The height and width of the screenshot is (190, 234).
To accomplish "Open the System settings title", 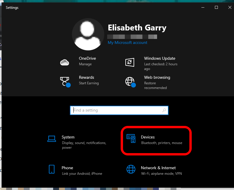I will (x=68, y=137).
